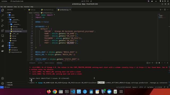Open the Explorer view in the activity bar

pyautogui.click(x=2, y=10)
